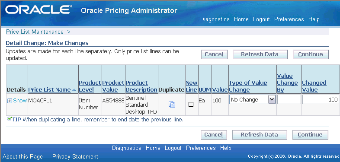Expand details with the plus icon
Image resolution: width=340 pixels, height=162 pixels.
tap(10, 101)
